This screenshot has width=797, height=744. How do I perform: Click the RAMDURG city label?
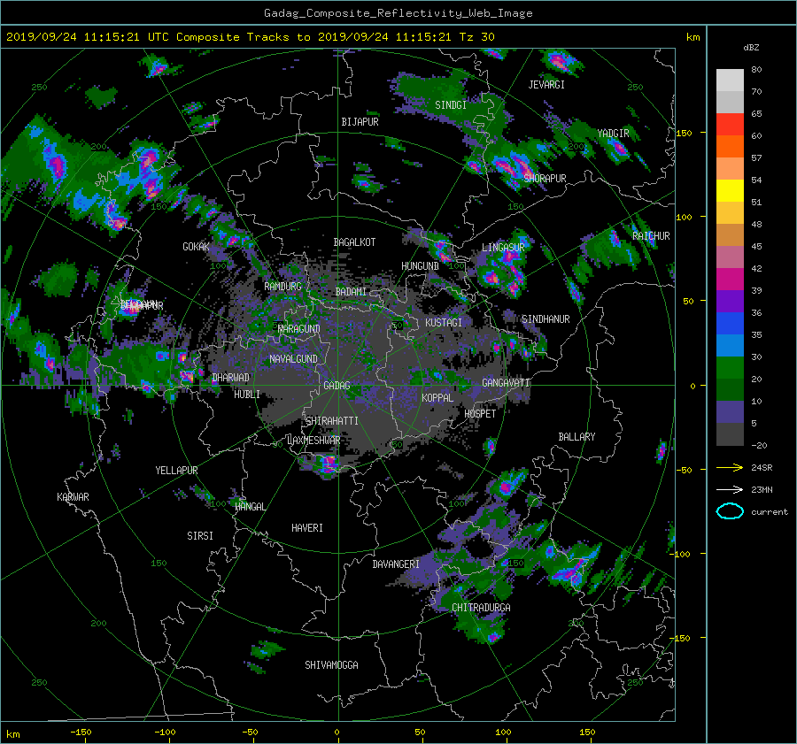(x=282, y=287)
